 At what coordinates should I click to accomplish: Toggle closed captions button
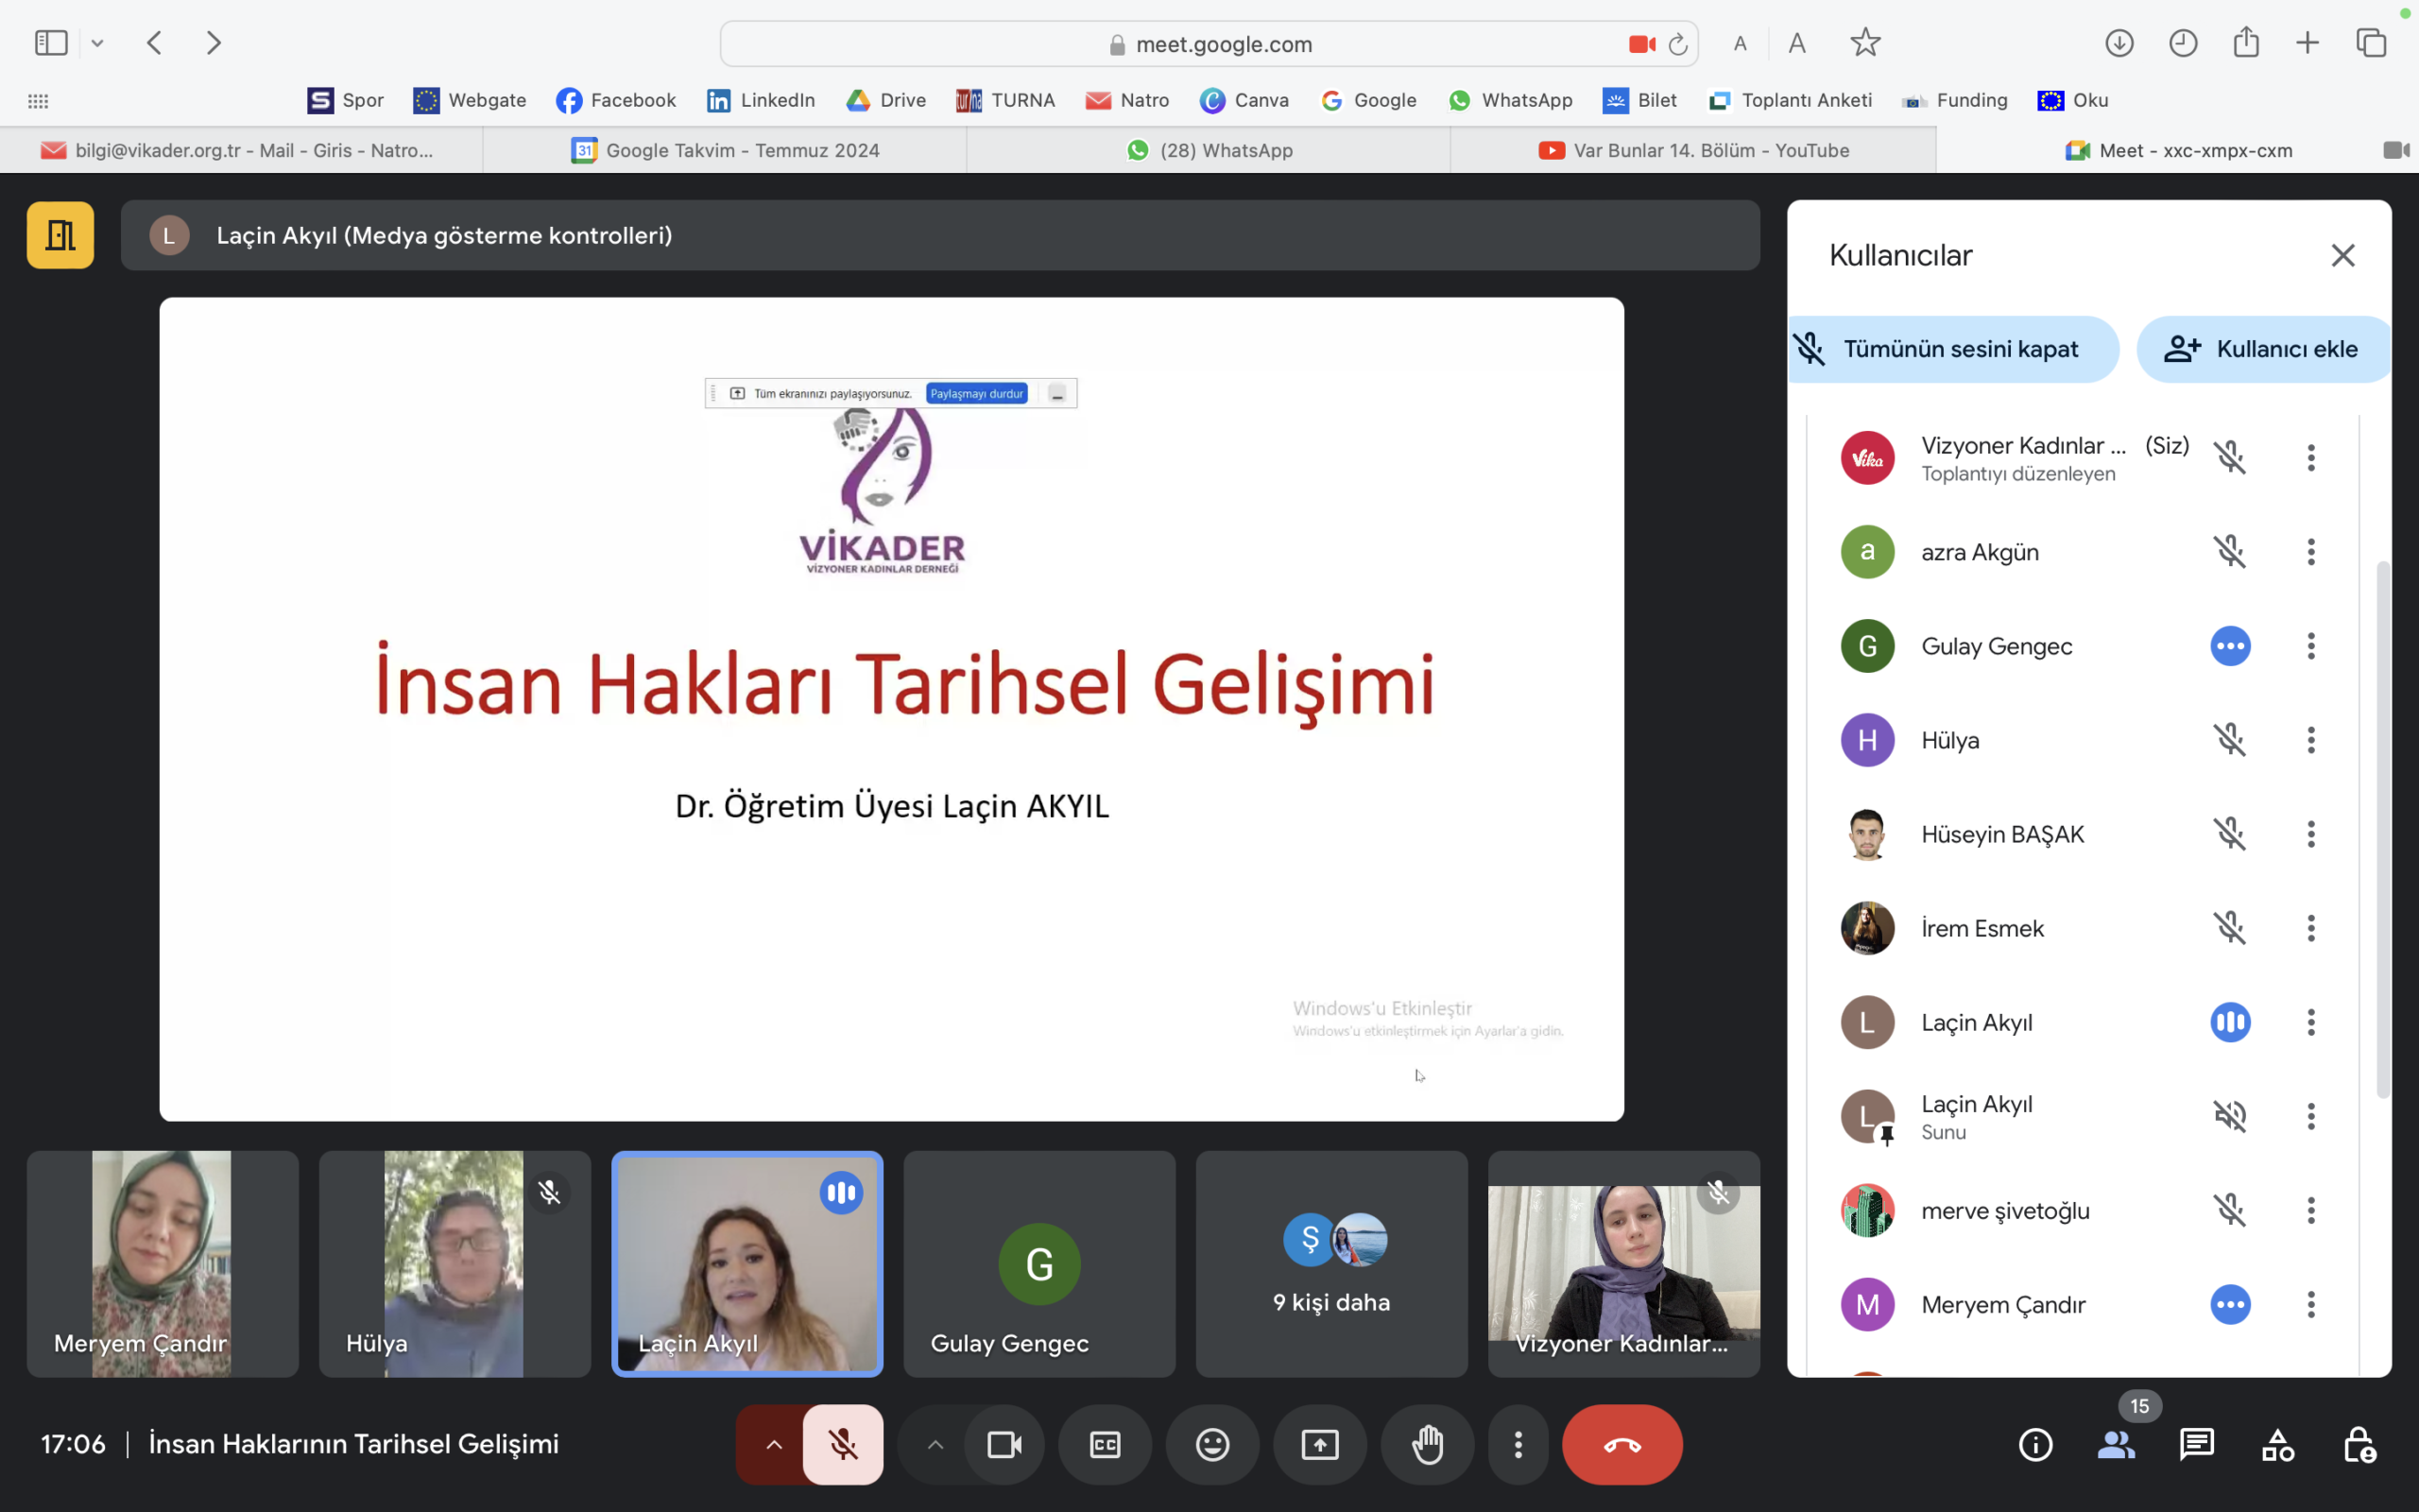pyautogui.click(x=1105, y=1444)
